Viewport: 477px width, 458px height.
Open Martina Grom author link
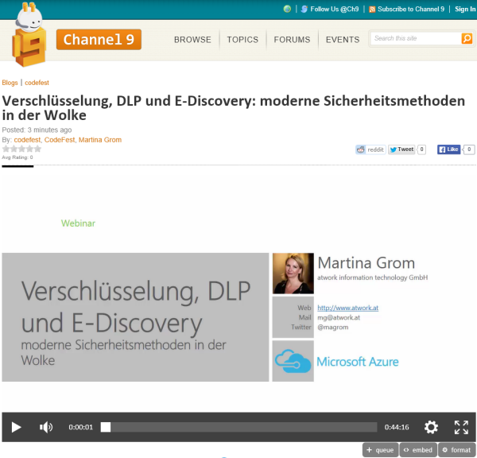tap(100, 140)
